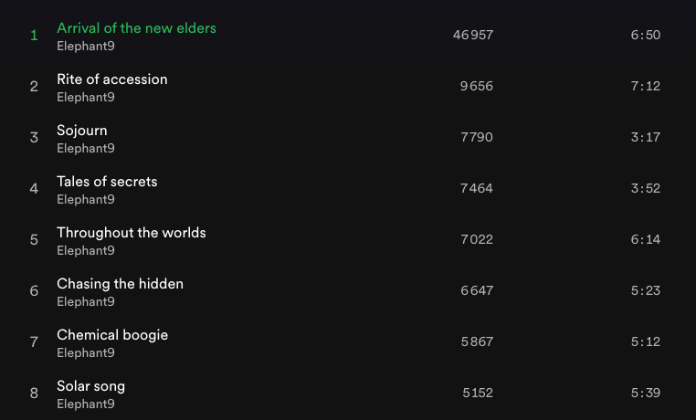Pick the song "Throughout the worlds"
This screenshot has height=420, width=696.
pos(132,233)
